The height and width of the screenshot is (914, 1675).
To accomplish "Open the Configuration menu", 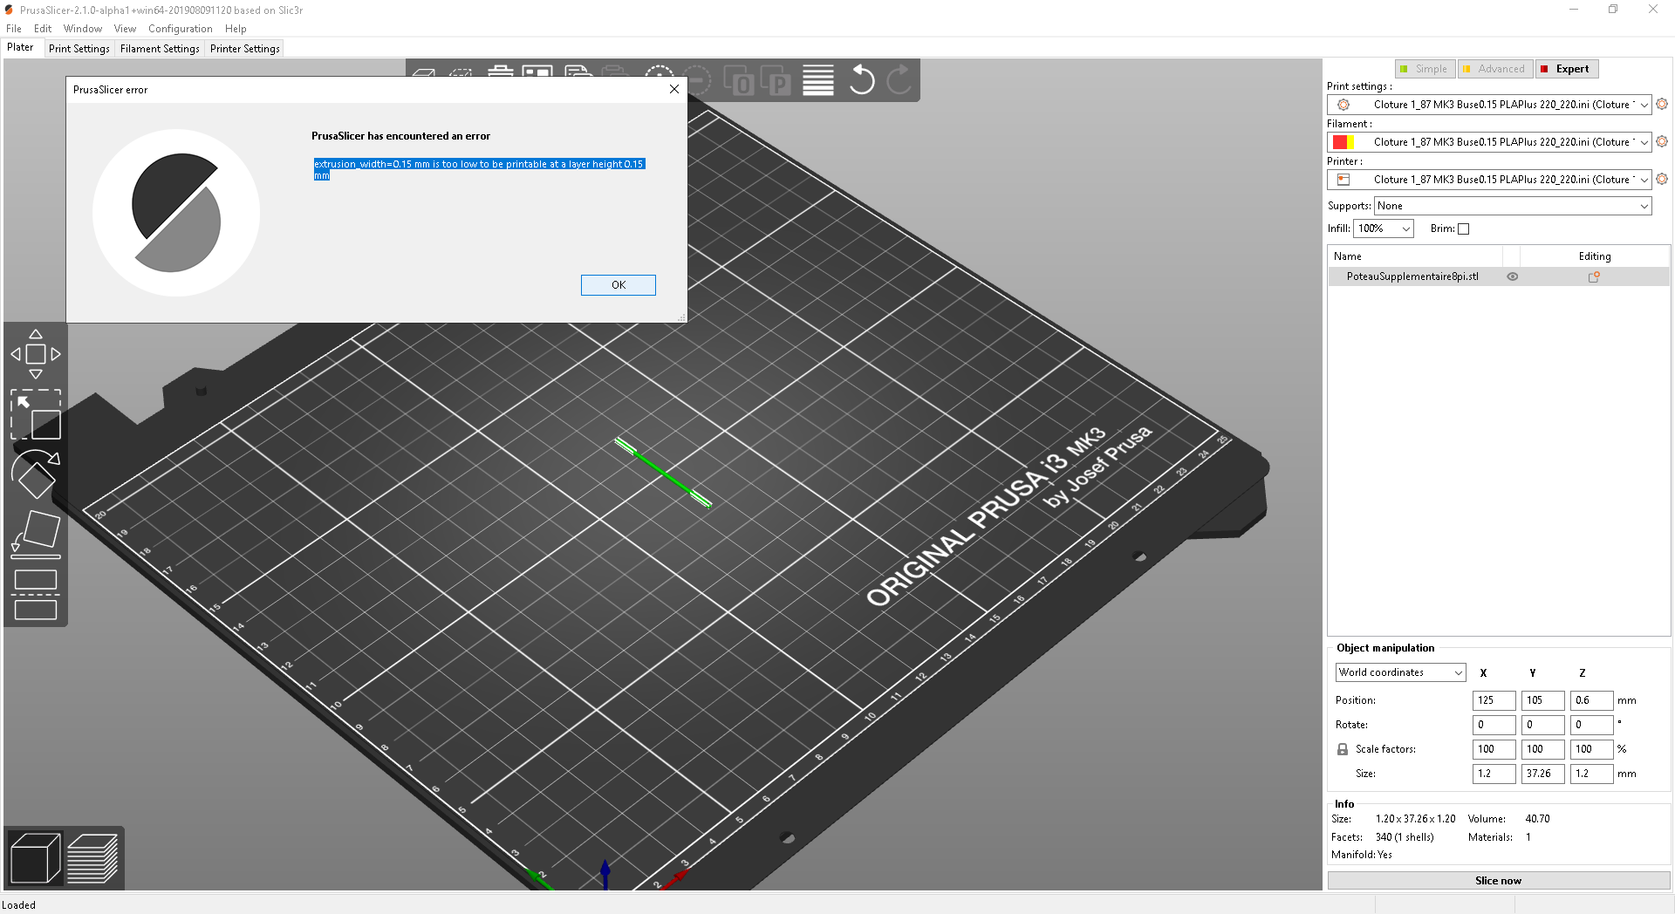I will pyautogui.click(x=181, y=29).
